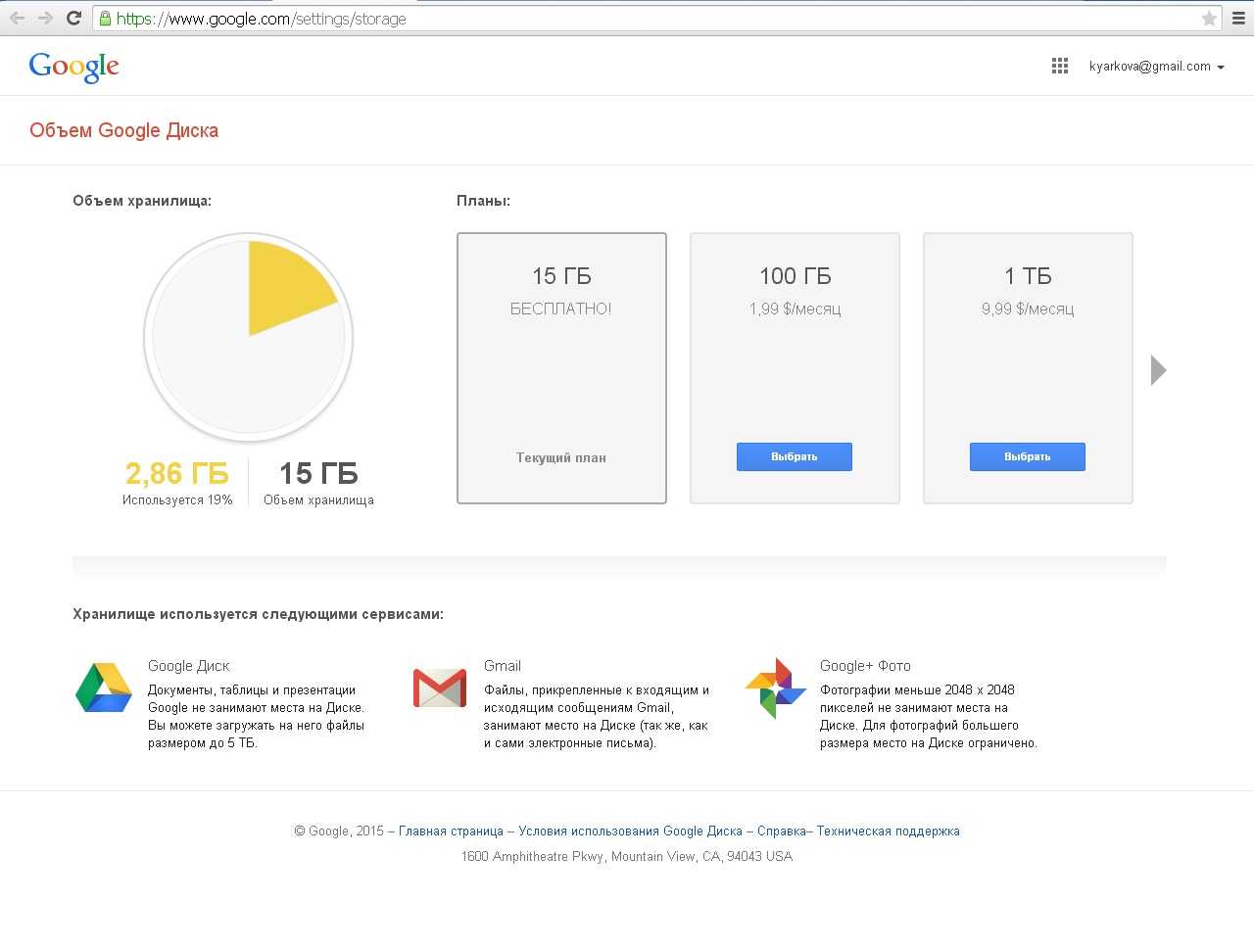Open the Chrome menu icon
Viewport: 1254px width, 950px height.
pyautogui.click(x=1238, y=19)
